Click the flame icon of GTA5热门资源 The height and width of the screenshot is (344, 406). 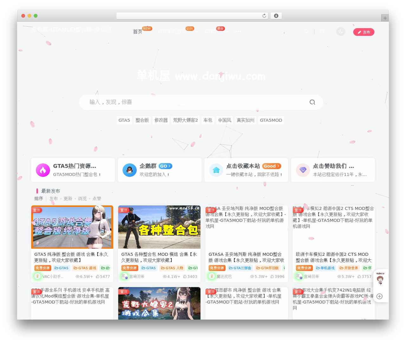point(43,170)
